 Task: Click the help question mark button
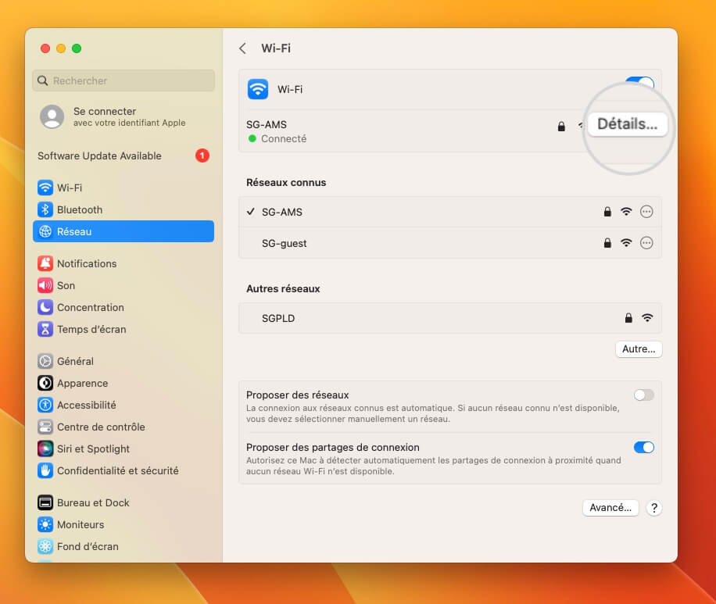[654, 508]
